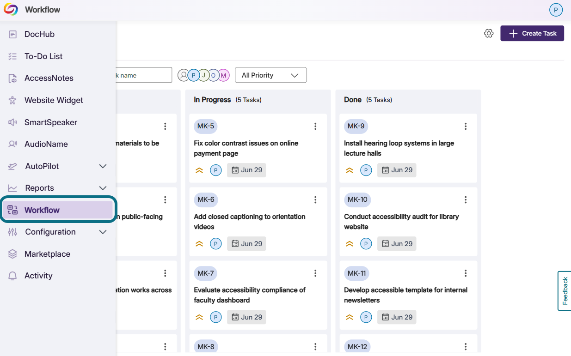This screenshot has height=356, width=571.
Task: Filter tasks by assignee M avatar
Action: click(x=224, y=75)
